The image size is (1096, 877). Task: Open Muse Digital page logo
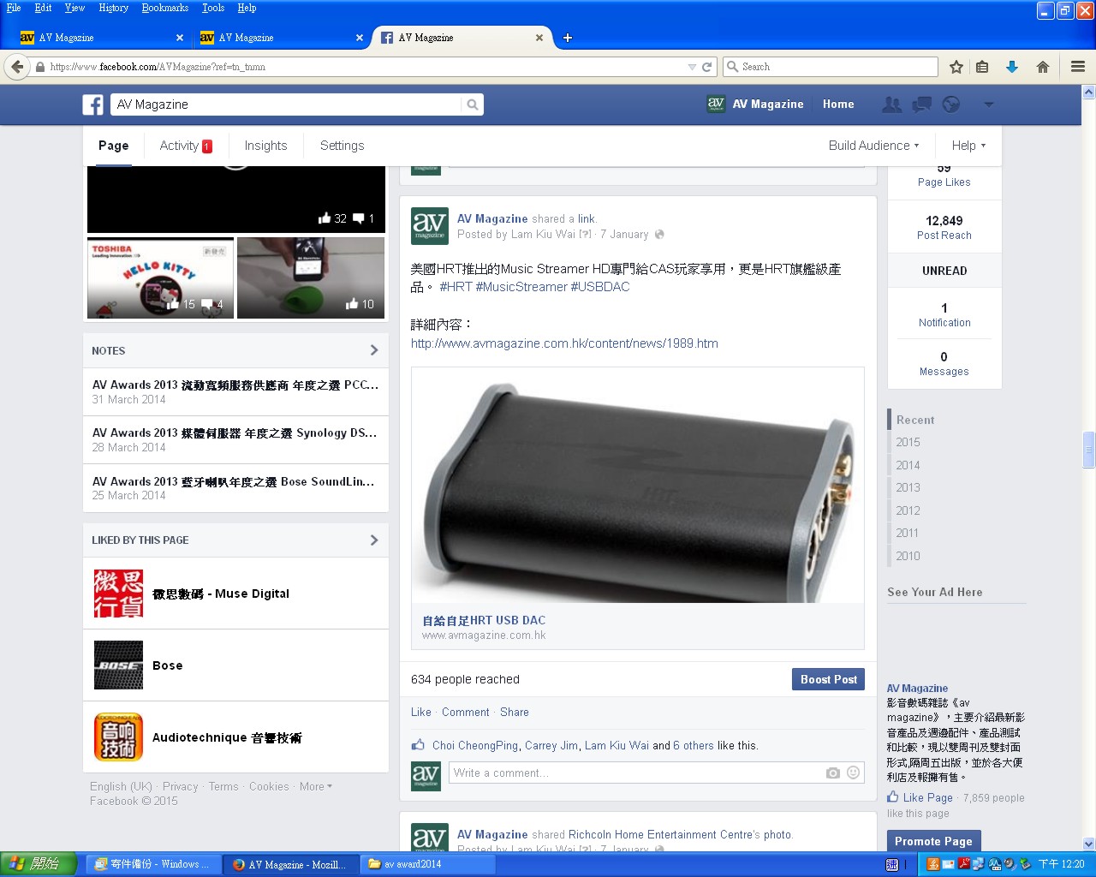[118, 594]
